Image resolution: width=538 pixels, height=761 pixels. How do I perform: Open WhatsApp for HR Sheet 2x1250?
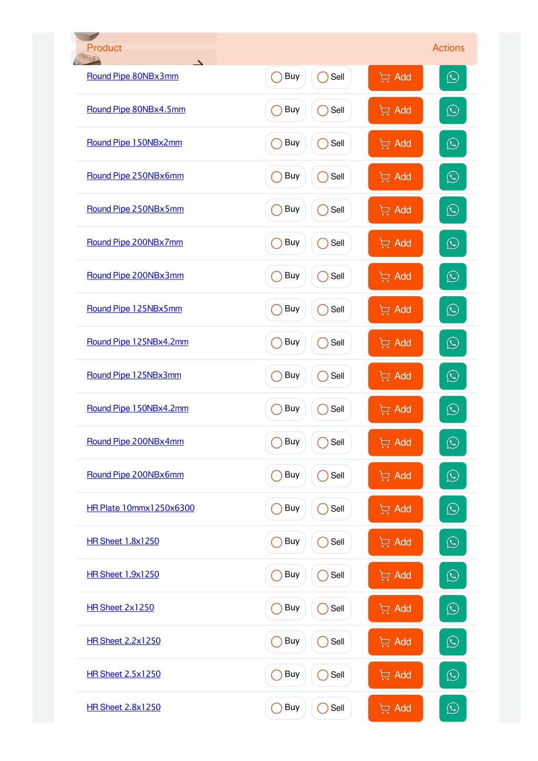tap(452, 609)
